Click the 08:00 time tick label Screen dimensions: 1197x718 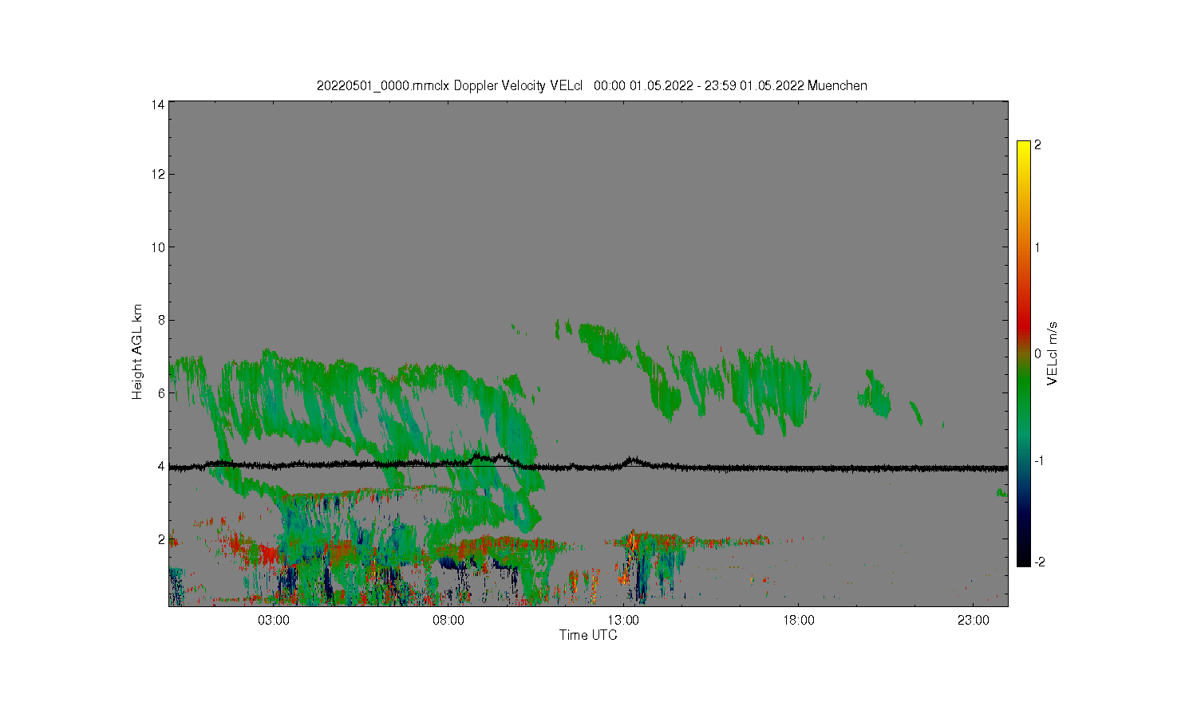click(x=448, y=621)
